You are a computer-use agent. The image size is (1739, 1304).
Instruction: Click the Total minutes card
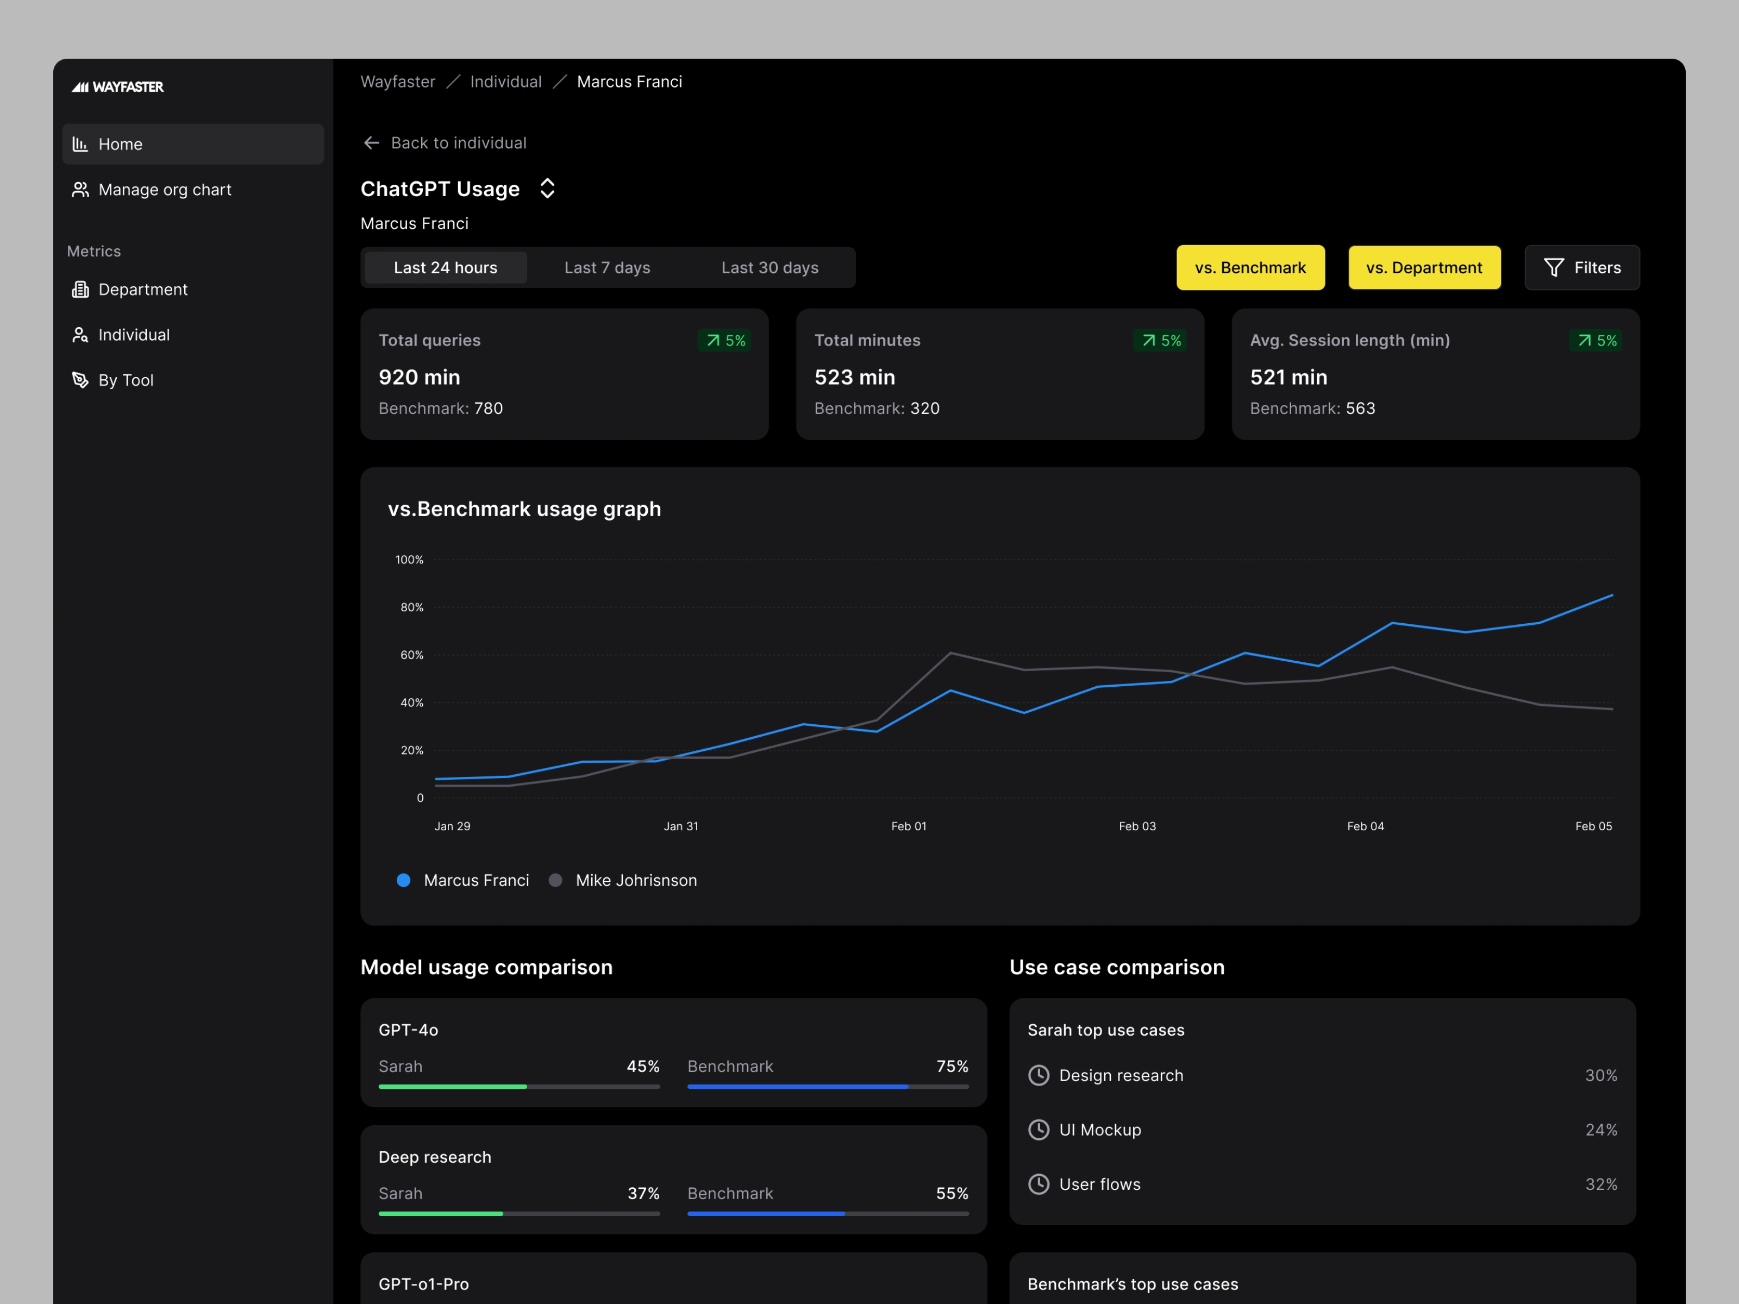(1000, 374)
